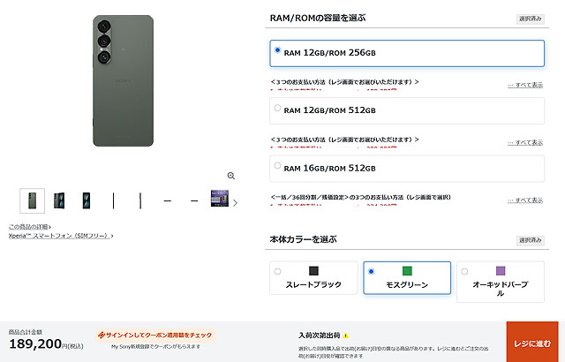Select the last promotional banner thumbnail
The width and height of the screenshot is (565, 362).
point(220,199)
